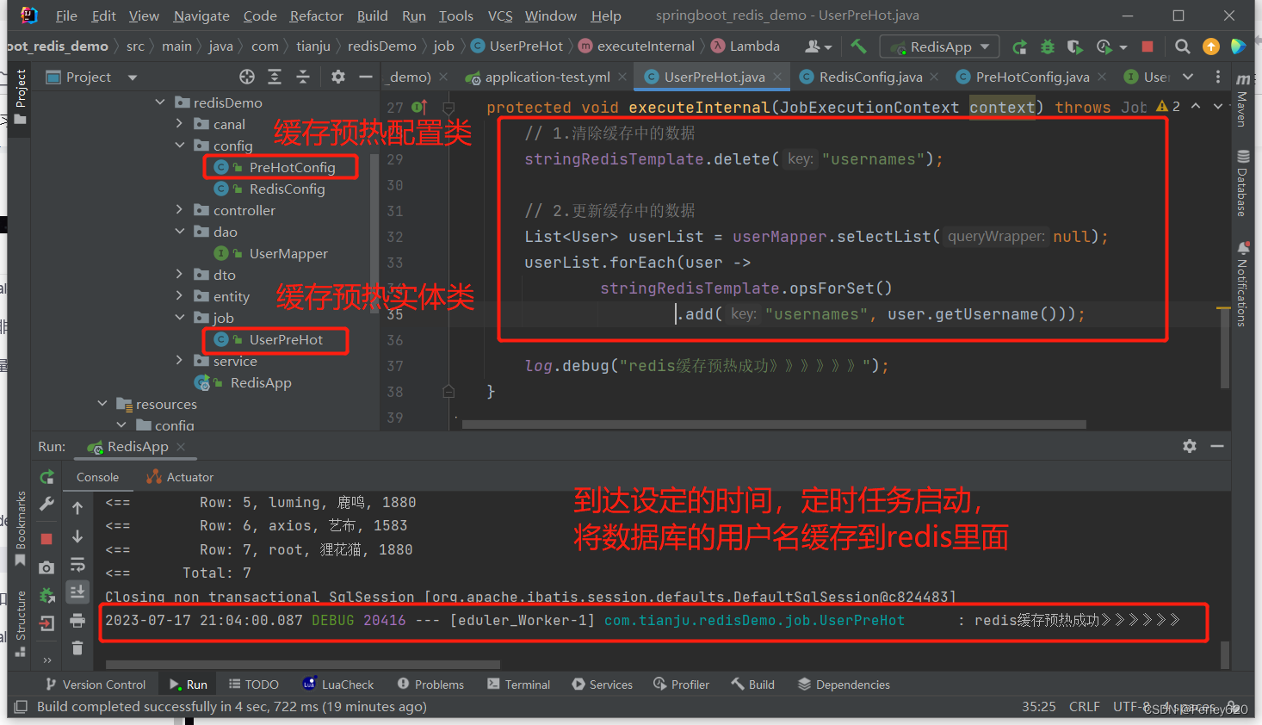This screenshot has height=725, width=1262.
Task: Print console output with printer icon
Action: [77, 620]
